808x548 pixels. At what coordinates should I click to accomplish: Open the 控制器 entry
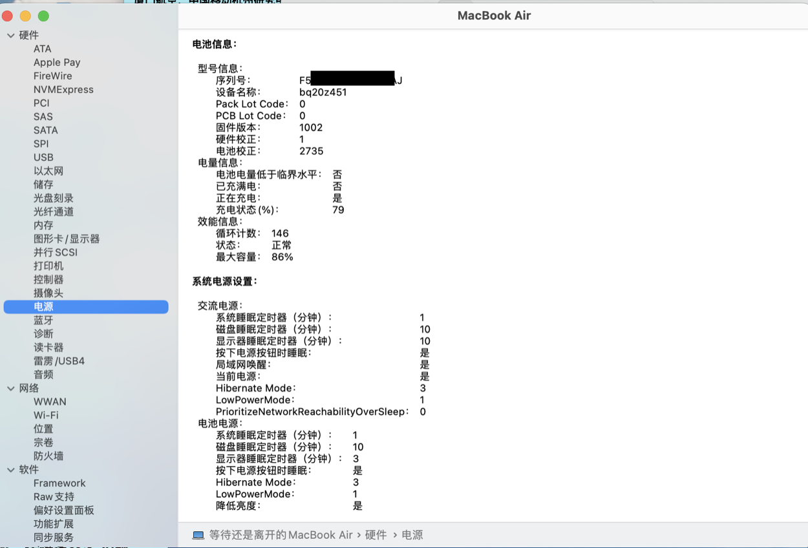pos(48,280)
